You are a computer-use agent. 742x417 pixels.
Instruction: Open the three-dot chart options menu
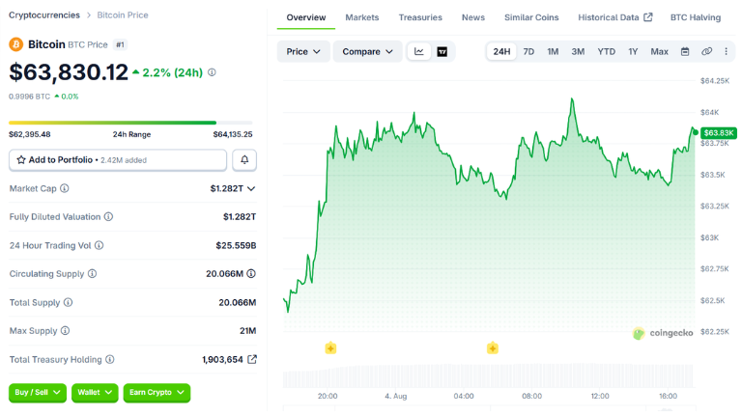tap(726, 51)
